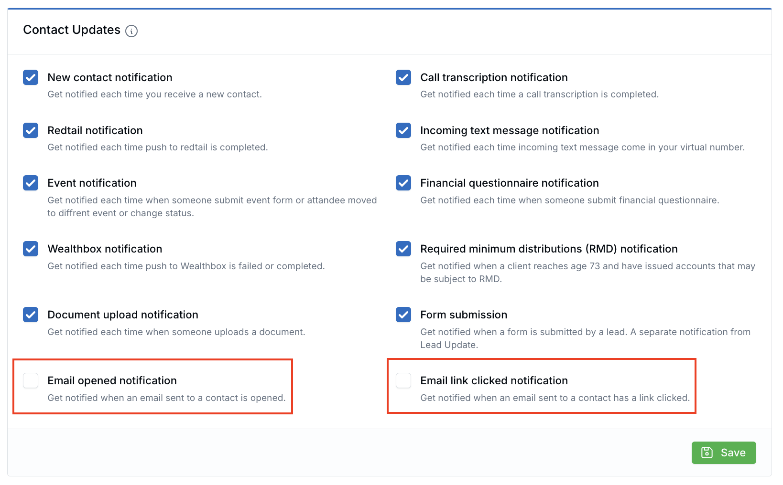Uncheck New contact notification checkbox
The width and height of the screenshot is (783, 485).
(31, 77)
